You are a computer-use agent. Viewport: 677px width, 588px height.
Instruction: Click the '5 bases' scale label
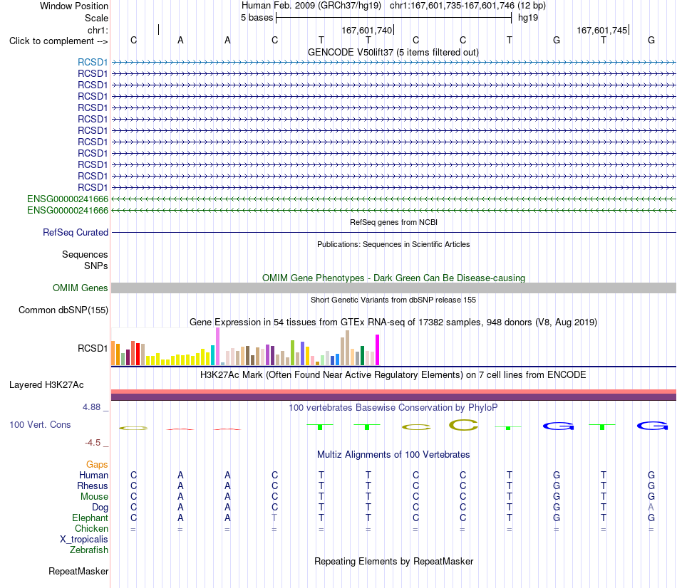coord(257,18)
